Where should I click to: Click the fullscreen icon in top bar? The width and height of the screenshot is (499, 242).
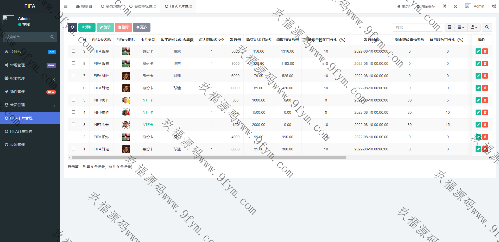click(x=455, y=6)
